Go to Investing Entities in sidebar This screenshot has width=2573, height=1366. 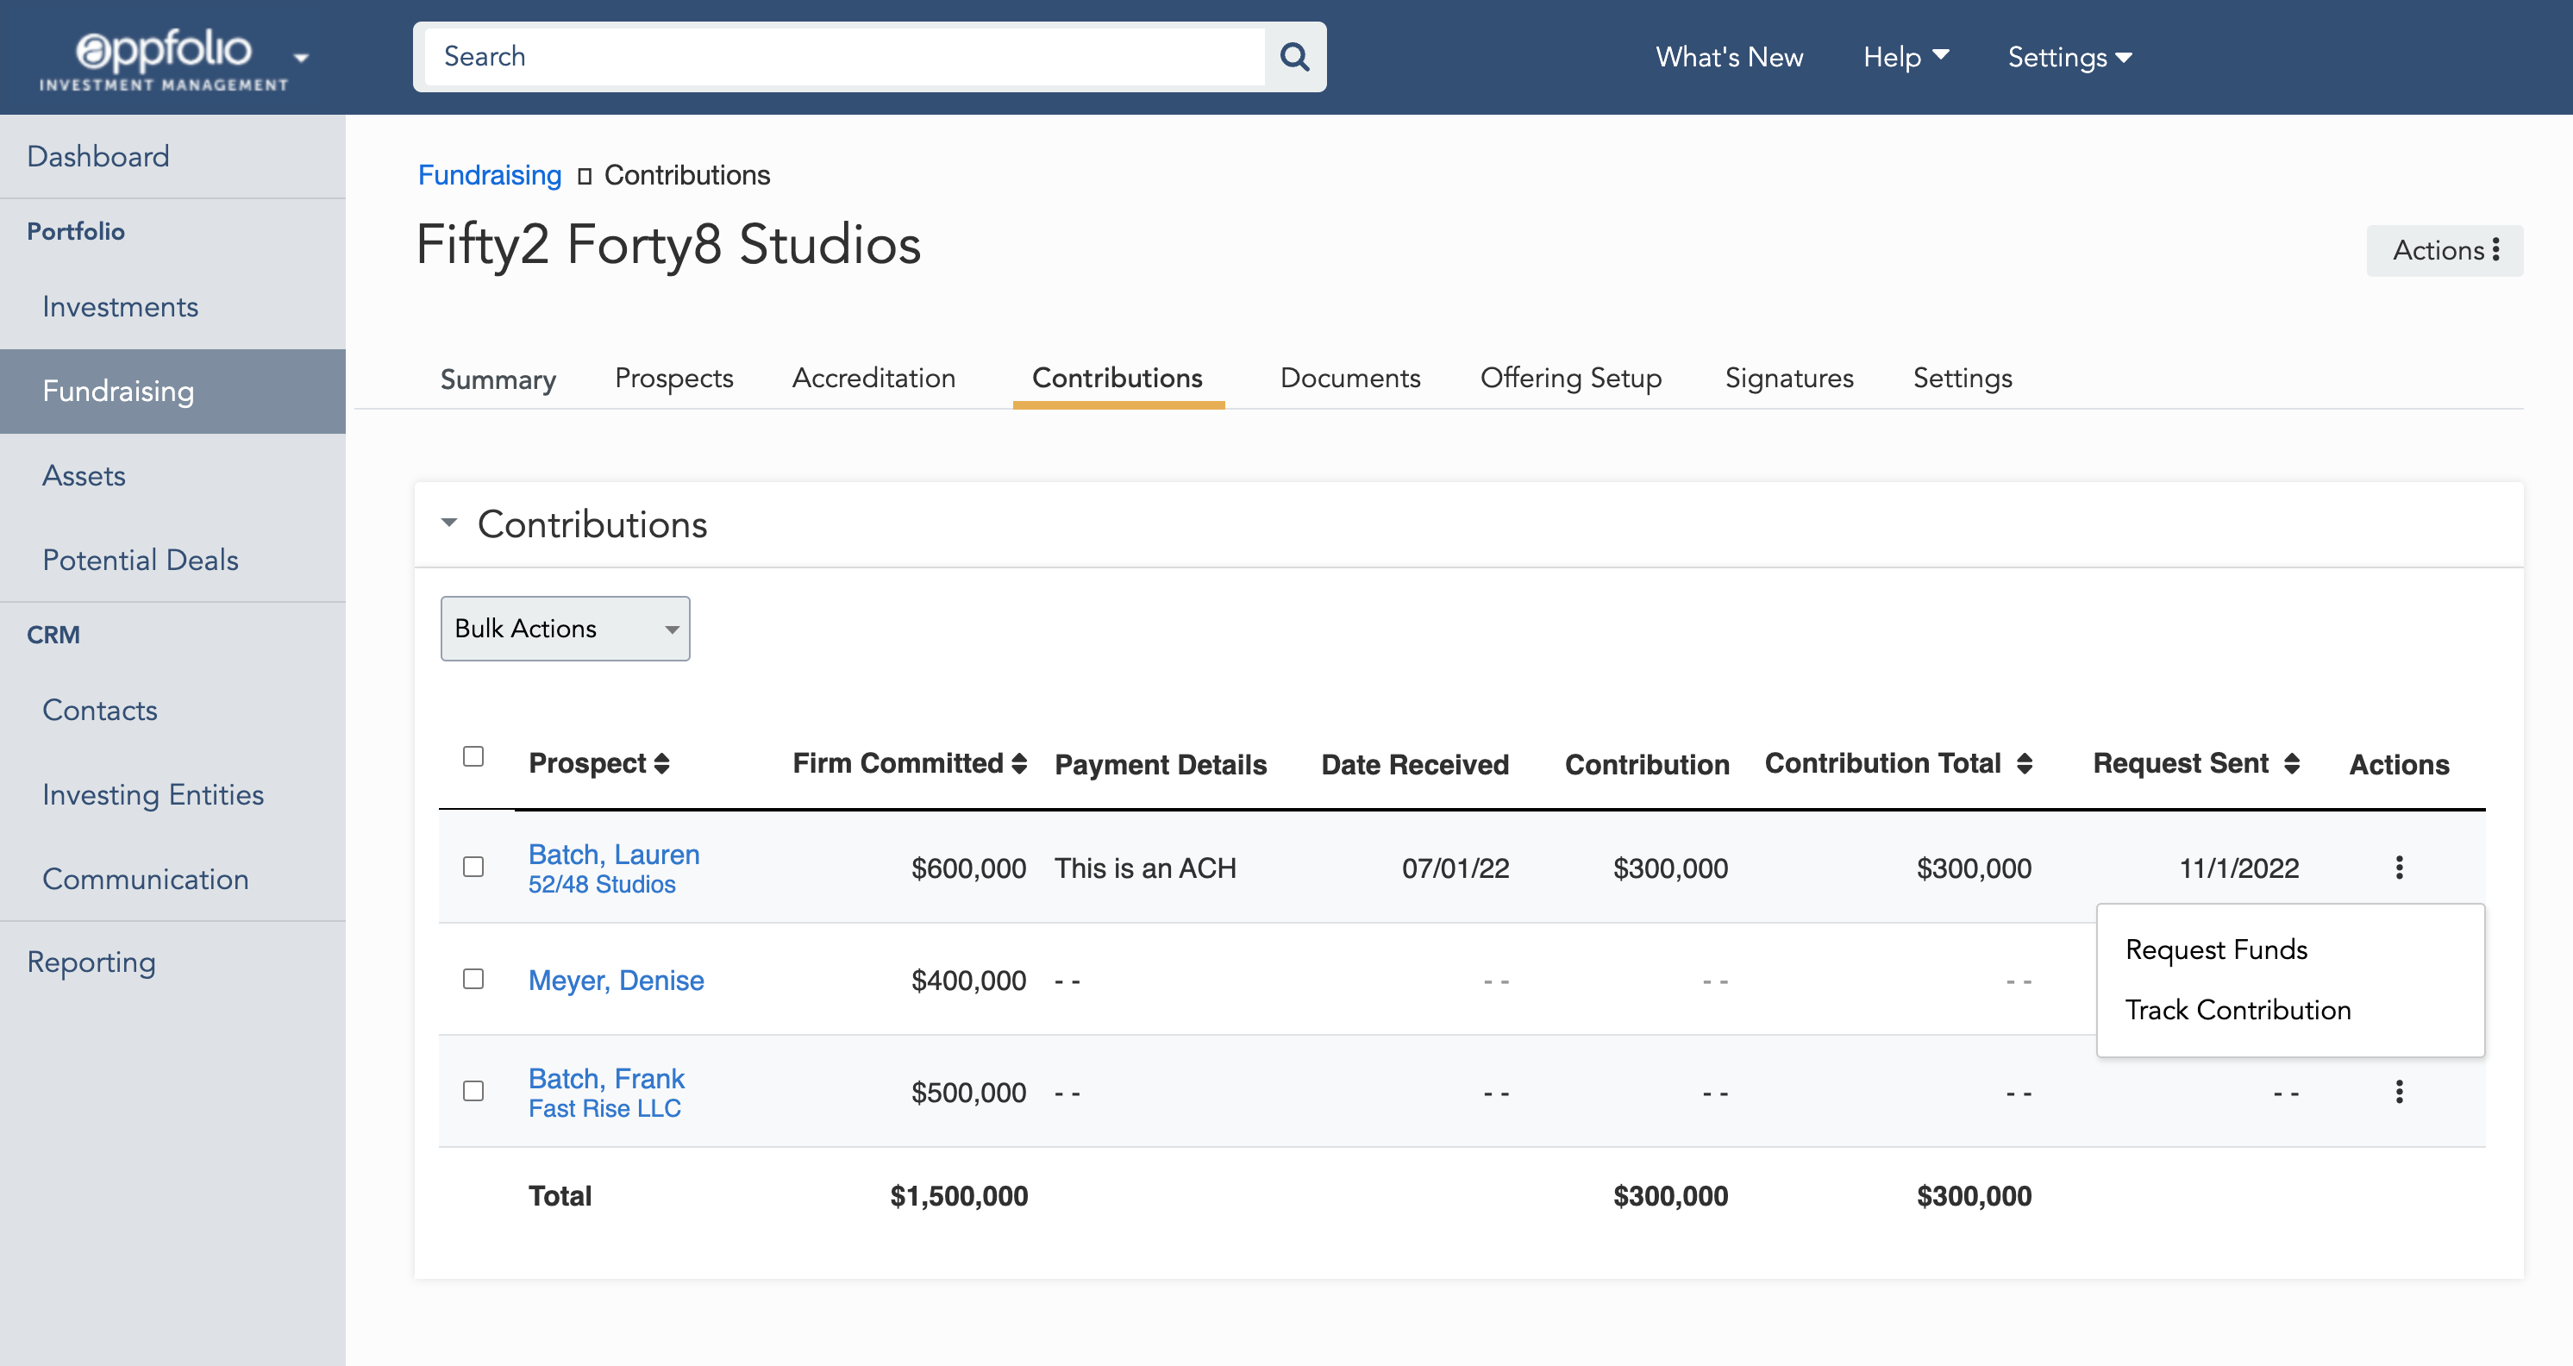(x=153, y=794)
